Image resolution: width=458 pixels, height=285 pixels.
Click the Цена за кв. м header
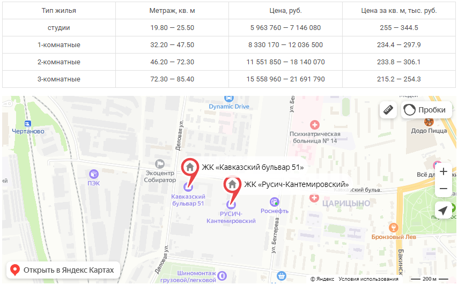click(x=398, y=11)
